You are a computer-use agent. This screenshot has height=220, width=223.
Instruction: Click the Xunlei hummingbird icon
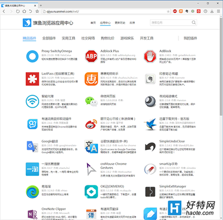150,124
